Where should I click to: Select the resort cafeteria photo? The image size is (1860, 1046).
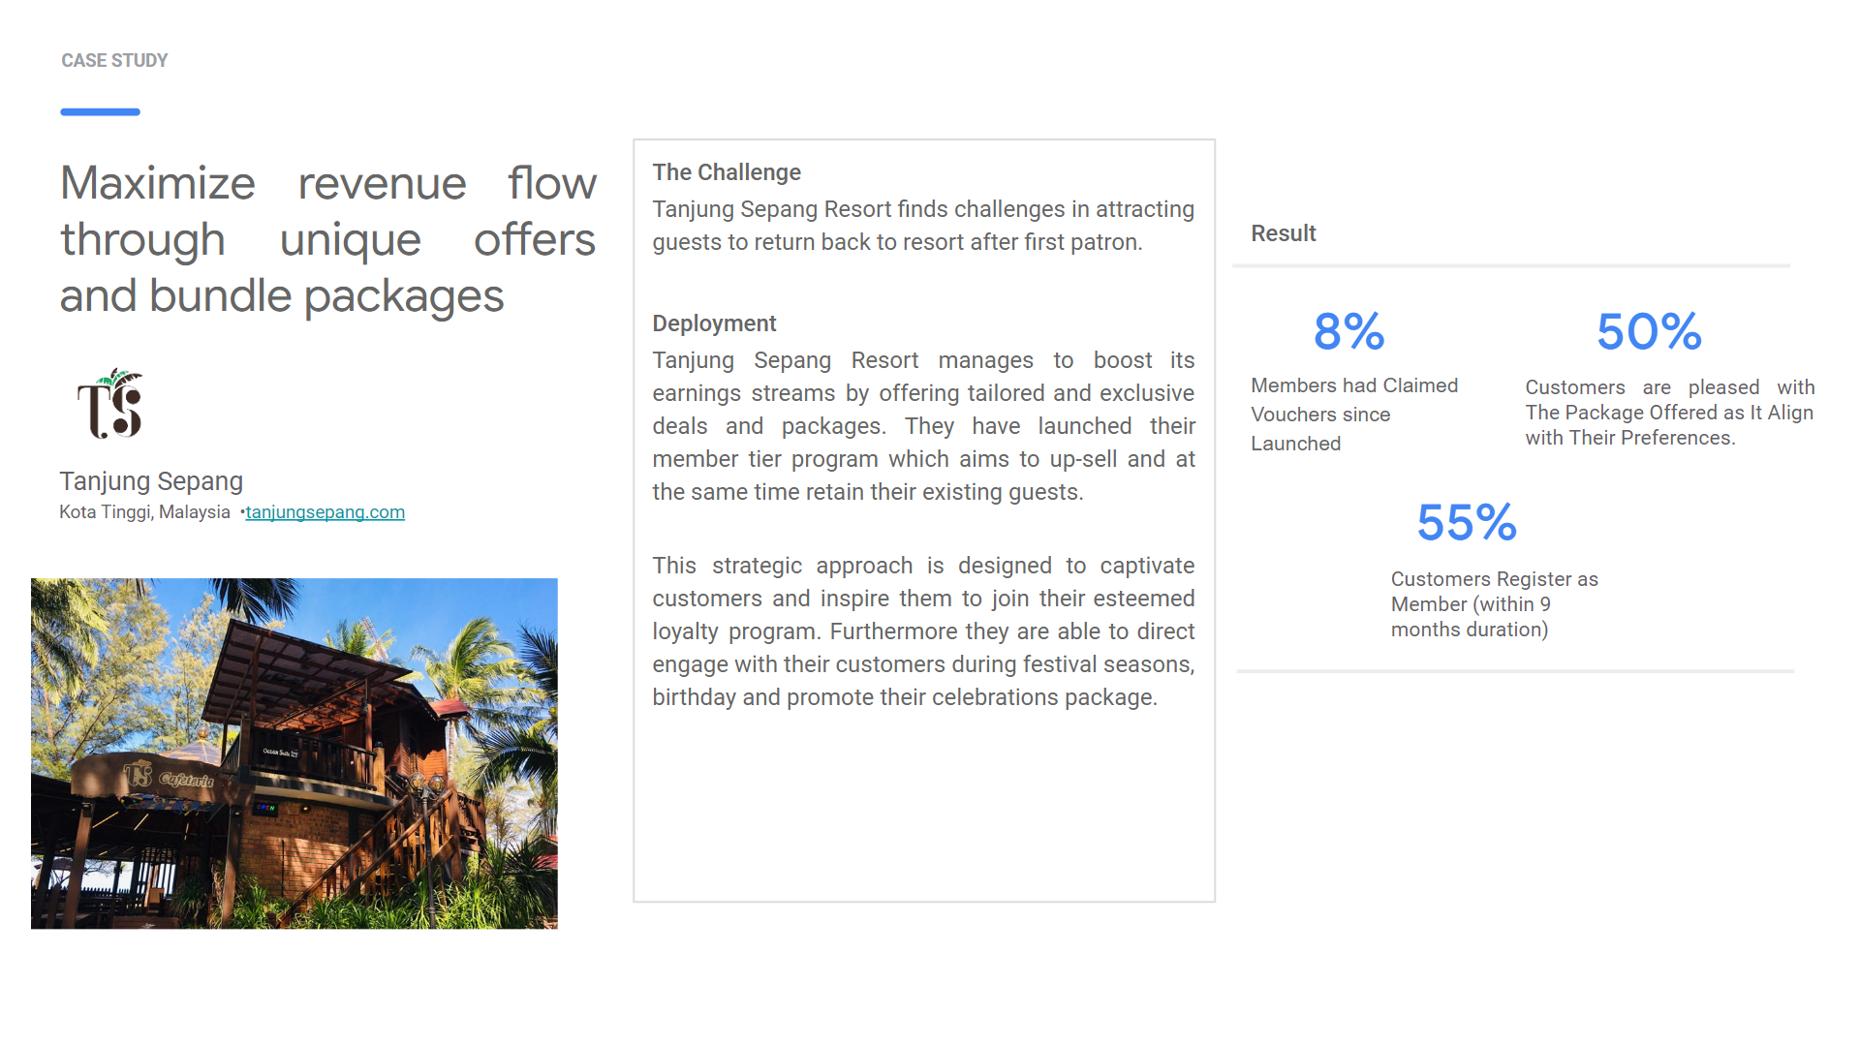(x=294, y=754)
